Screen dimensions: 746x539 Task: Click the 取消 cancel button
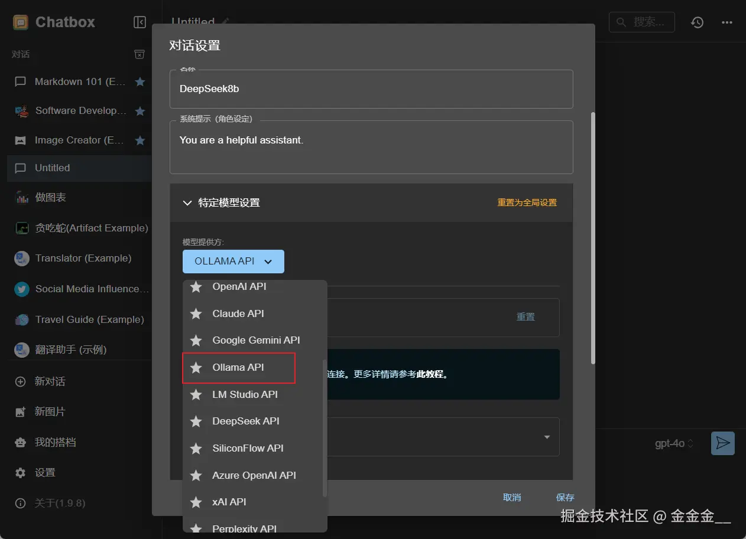(x=512, y=498)
